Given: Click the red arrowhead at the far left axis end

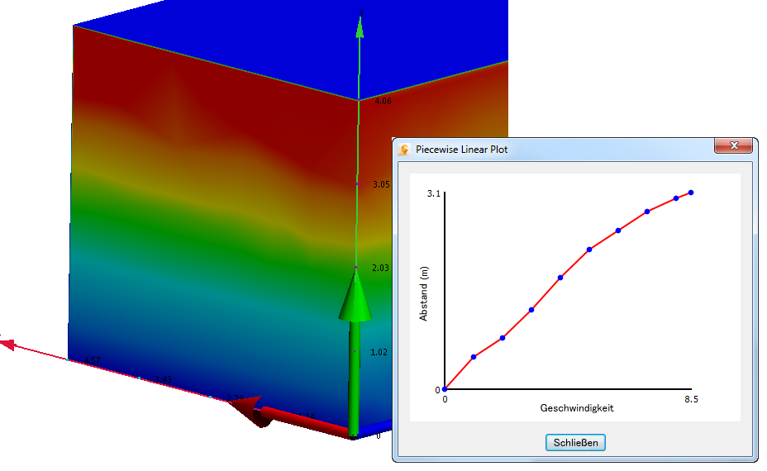Looking at the screenshot, I should (x=7, y=345).
